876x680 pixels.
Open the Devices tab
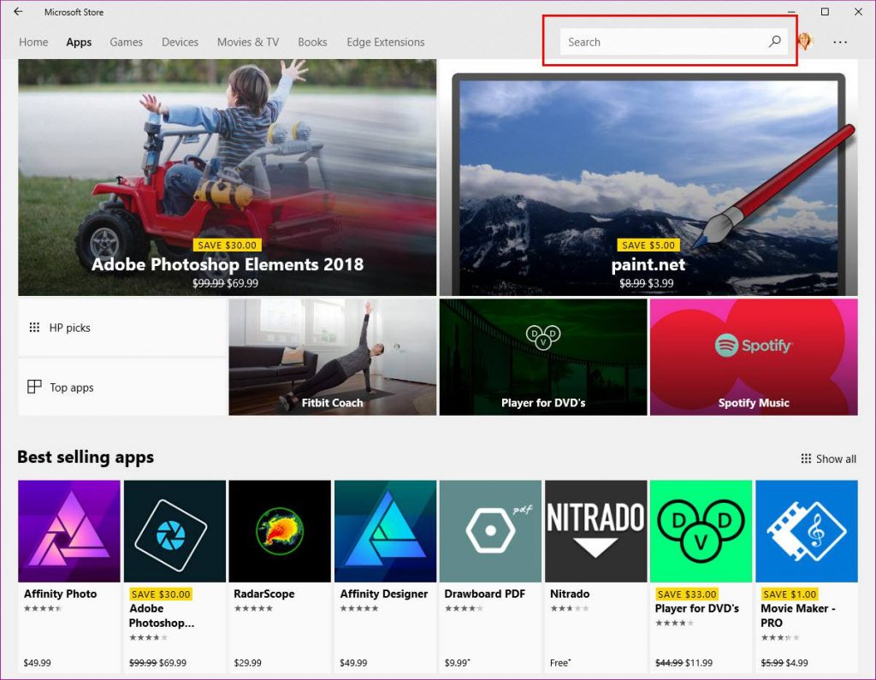[180, 42]
